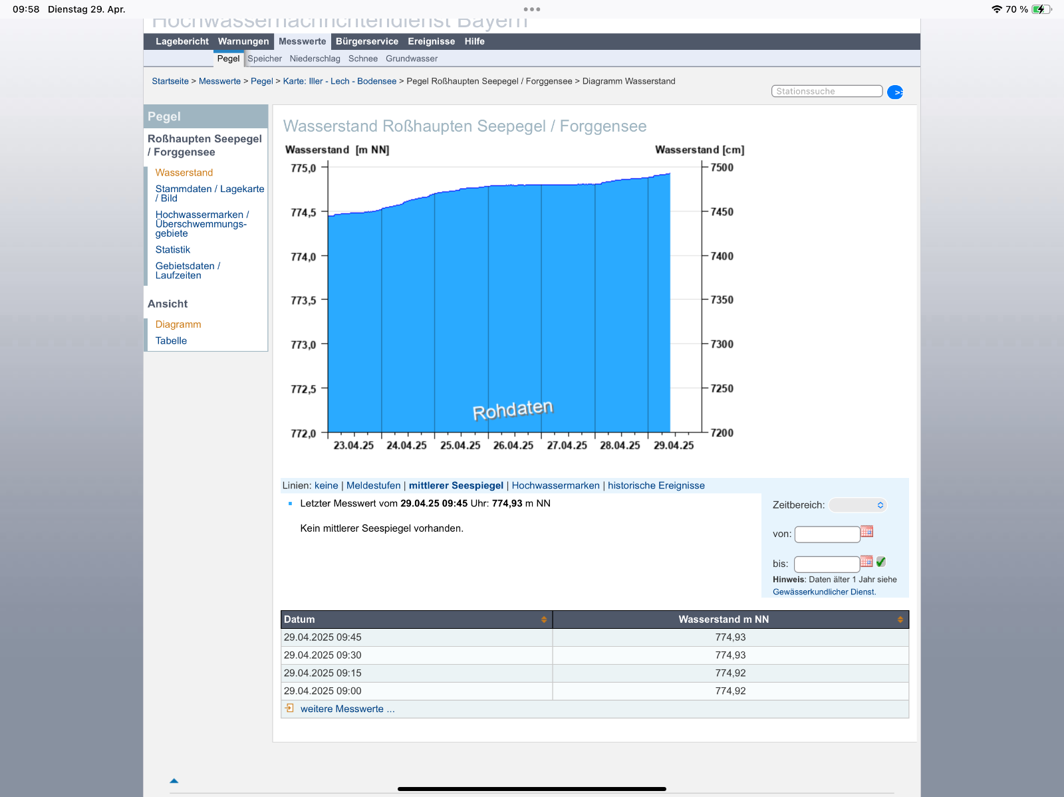This screenshot has width=1064, height=797.
Task: Switch to the Niederschlag tab
Action: pos(315,58)
